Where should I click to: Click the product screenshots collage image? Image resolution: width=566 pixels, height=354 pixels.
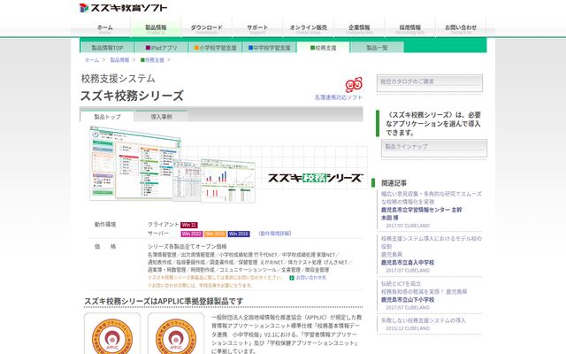click(x=172, y=165)
